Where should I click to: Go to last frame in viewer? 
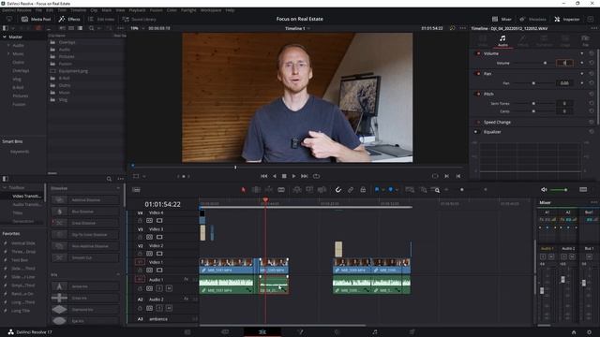[x=304, y=176]
